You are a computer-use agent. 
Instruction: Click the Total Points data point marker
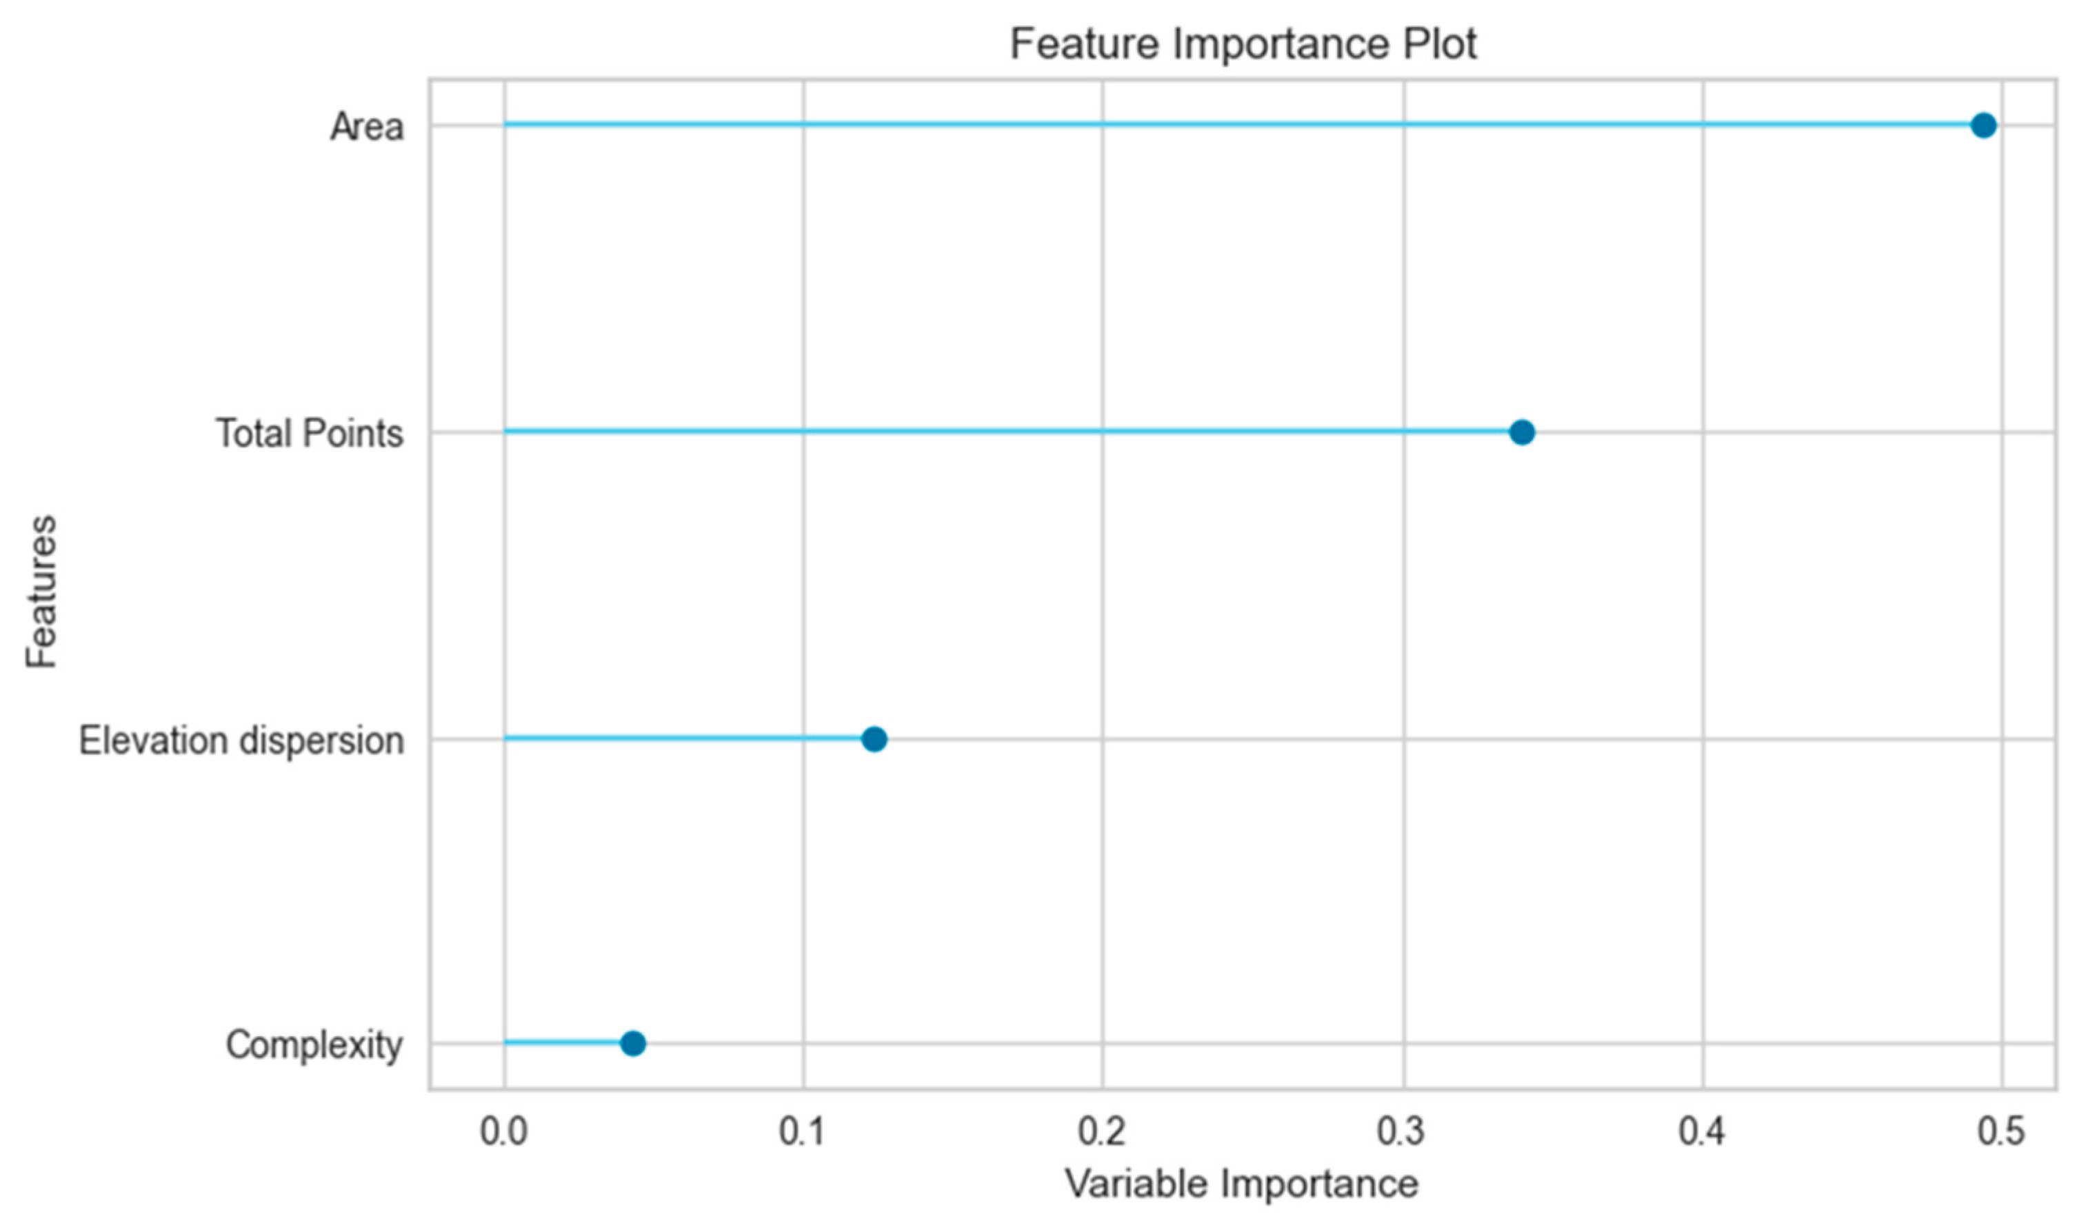click(1522, 432)
